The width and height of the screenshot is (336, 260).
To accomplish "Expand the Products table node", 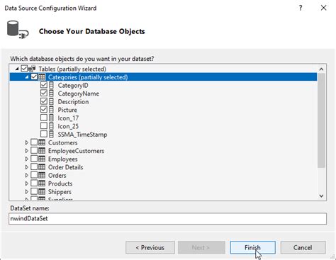I will pos(27,183).
